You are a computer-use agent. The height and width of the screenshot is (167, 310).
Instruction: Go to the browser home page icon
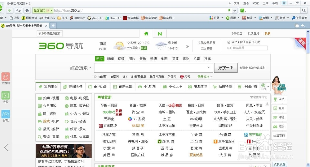pos(27,11)
